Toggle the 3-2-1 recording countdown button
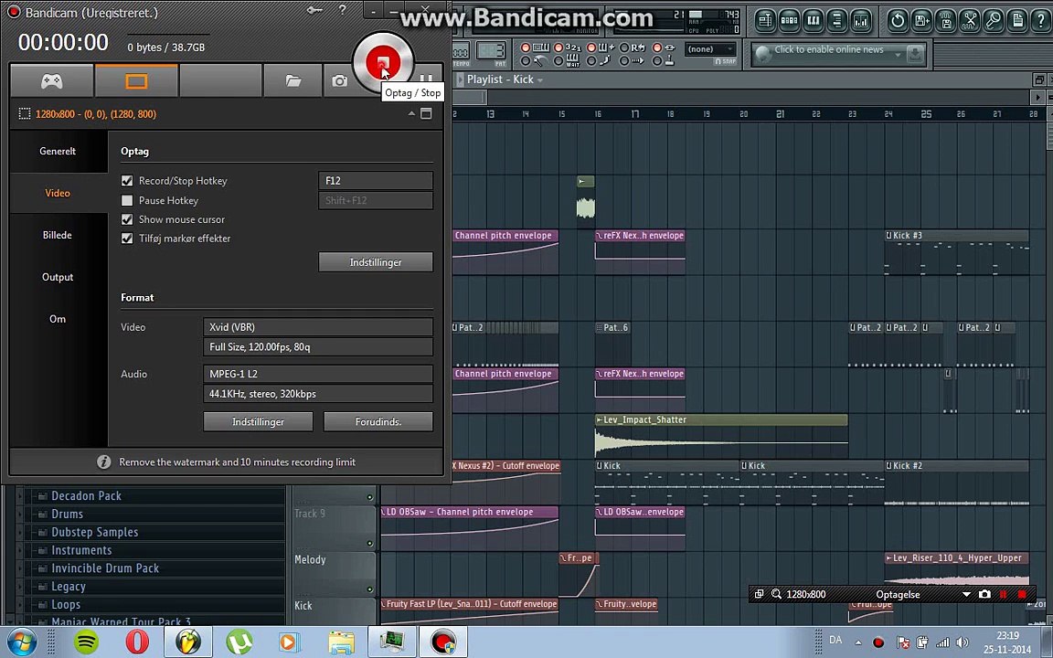The height and width of the screenshot is (658, 1053). click(x=569, y=48)
